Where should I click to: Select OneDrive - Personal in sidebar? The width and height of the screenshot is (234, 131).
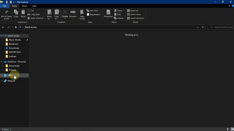[x=16, y=61]
